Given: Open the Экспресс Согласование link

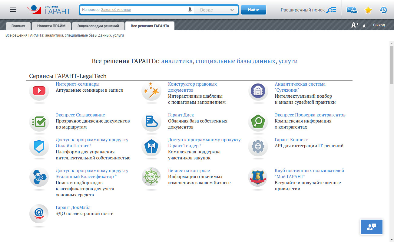Looking at the screenshot, I should [x=80, y=115].
